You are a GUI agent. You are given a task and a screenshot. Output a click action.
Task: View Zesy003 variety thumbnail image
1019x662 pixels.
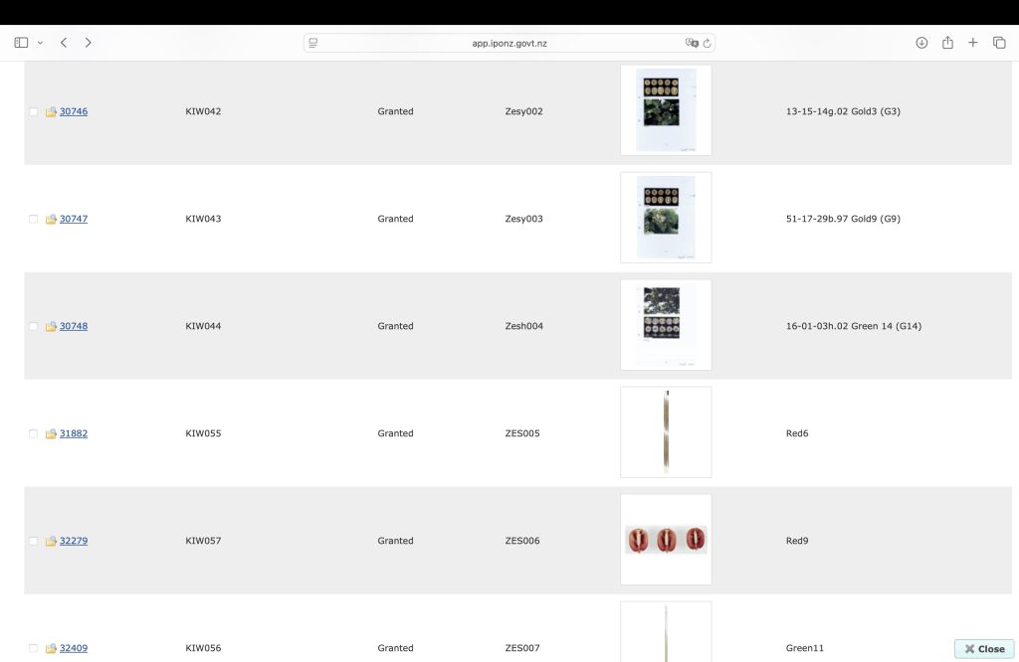[666, 218]
